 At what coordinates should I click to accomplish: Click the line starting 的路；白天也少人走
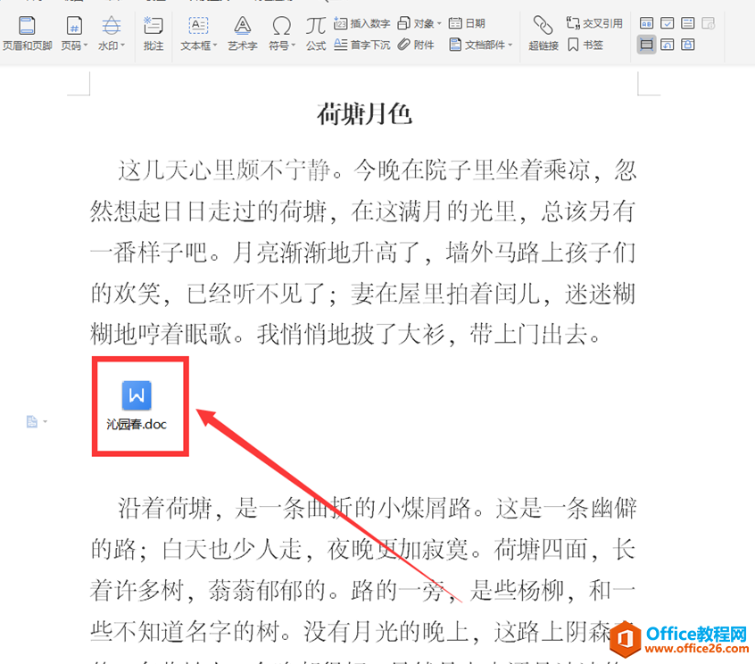[x=362, y=550]
